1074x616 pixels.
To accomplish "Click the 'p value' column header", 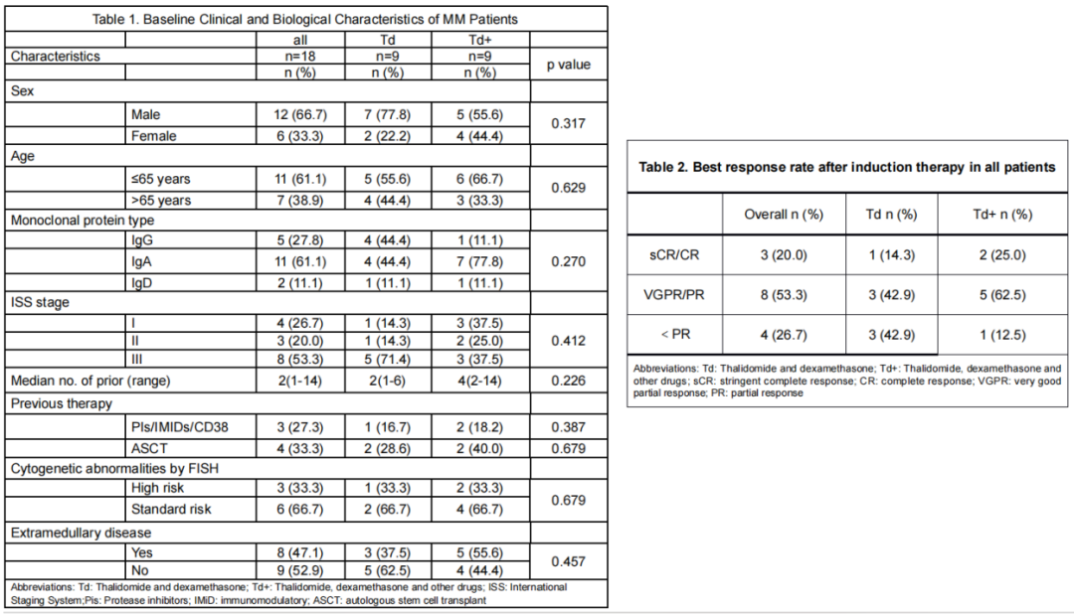I will coord(569,65).
